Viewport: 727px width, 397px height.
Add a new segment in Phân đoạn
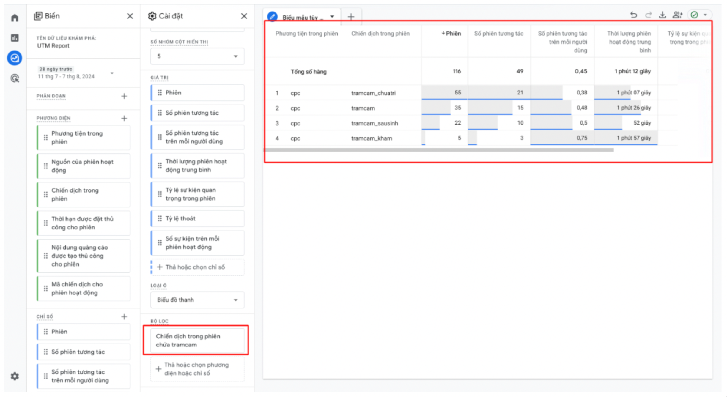[124, 96]
